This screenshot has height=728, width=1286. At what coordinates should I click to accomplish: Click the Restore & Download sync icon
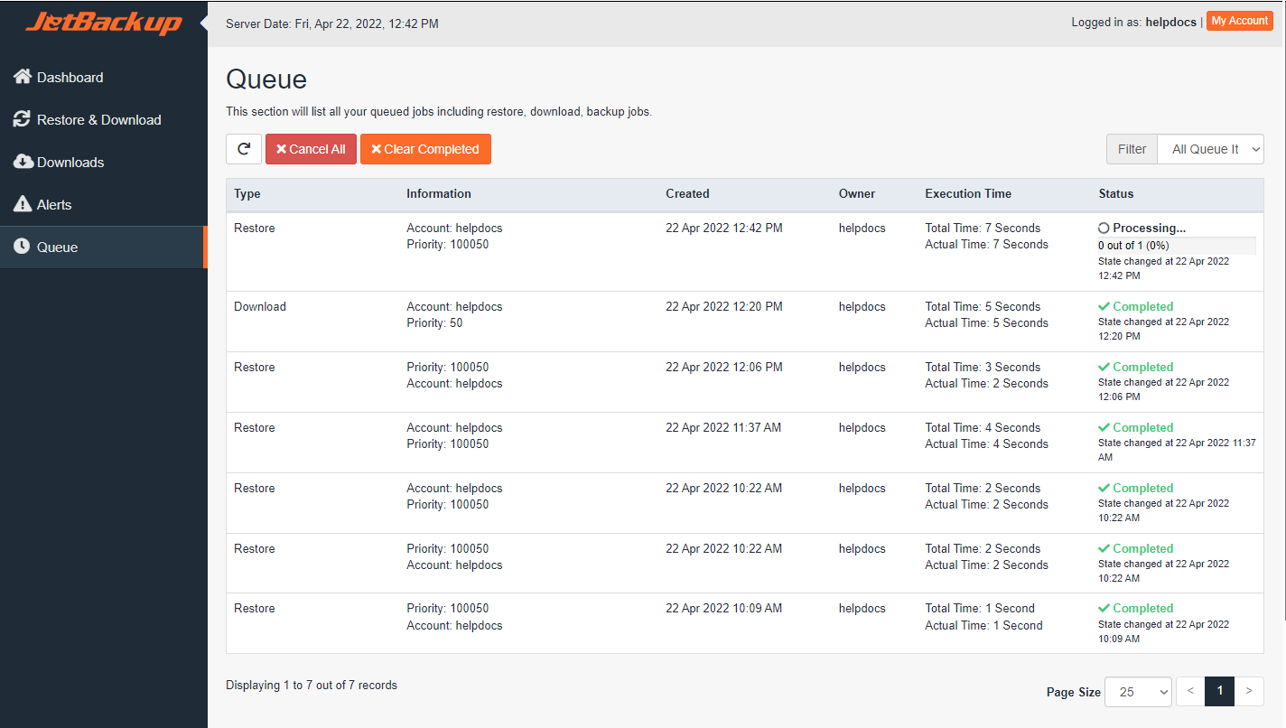(x=23, y=119)
